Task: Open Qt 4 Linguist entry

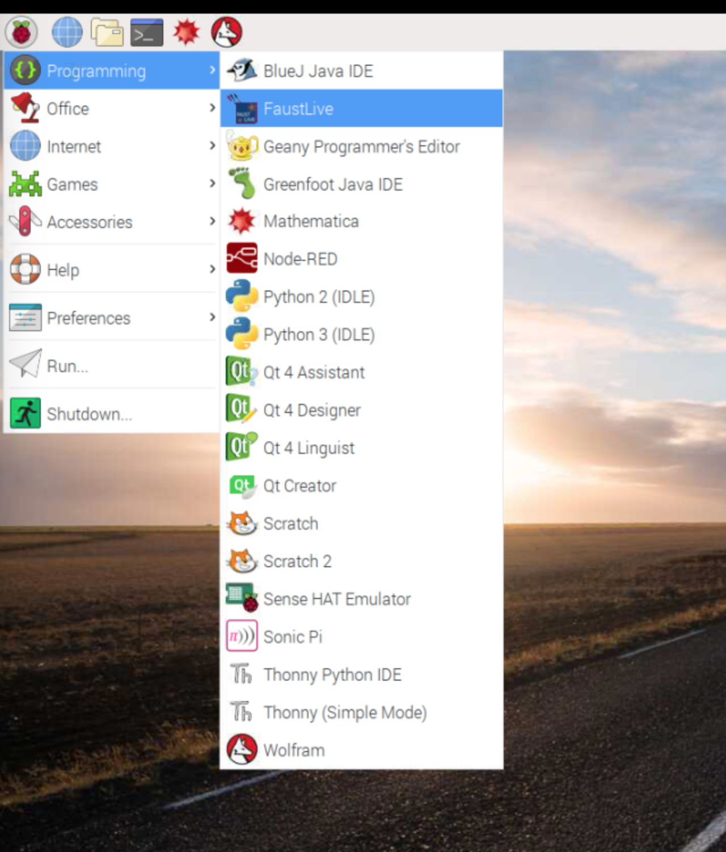Action: click(361, 448)
